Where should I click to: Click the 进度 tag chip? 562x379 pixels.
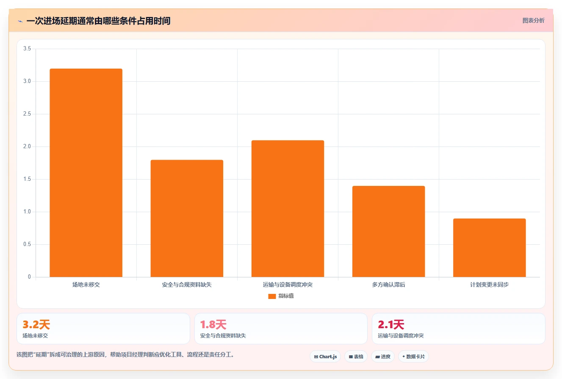[x=383, y=357]
